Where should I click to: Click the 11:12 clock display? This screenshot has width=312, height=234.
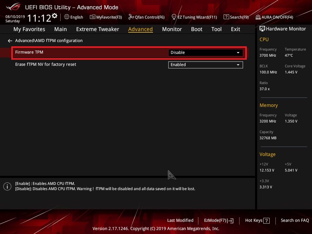click(x=39, y=18)
